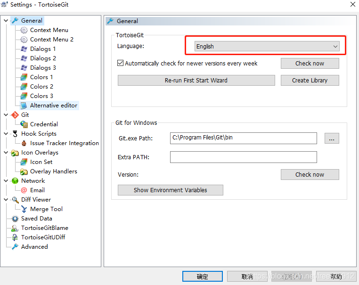Collapse the Git tree node
Viewport: 359px width, 285px height.
[x=6, y=114]
